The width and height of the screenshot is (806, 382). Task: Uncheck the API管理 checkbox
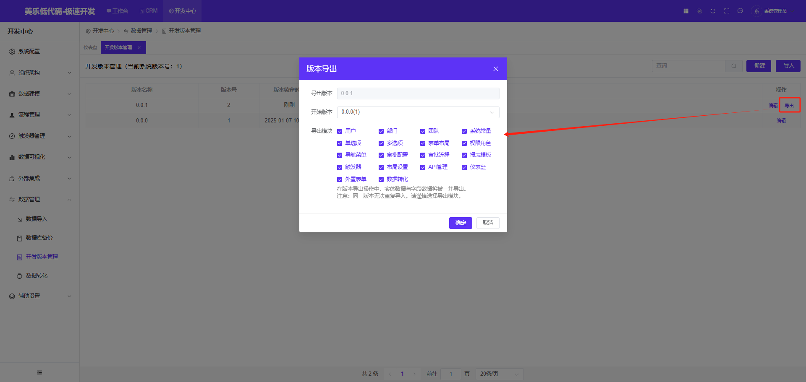pos(423,167)
